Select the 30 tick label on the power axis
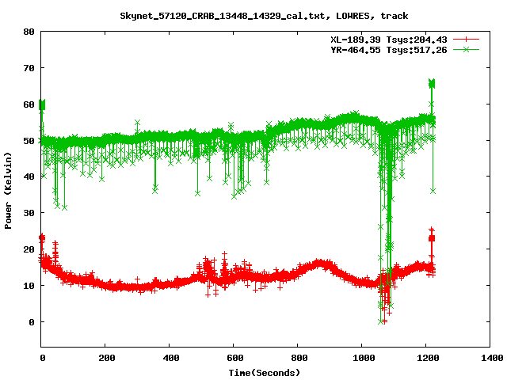This screenshot has width=507, height=380. click(29, 213)
